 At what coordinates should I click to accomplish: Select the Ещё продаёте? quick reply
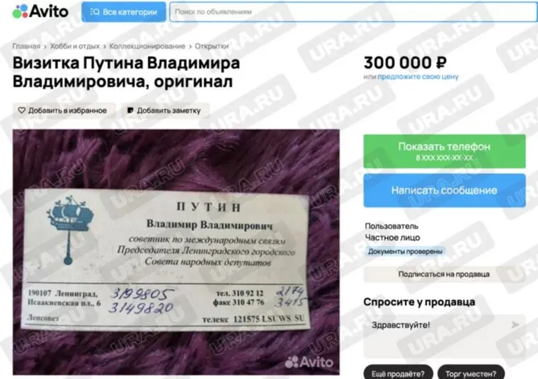tap(398, 373)
